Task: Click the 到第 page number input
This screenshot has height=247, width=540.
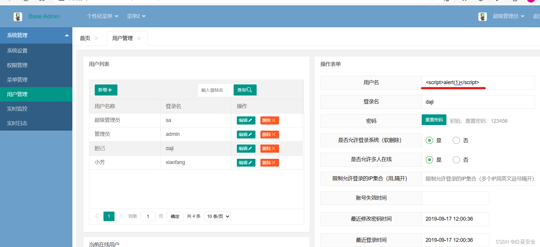Action: click(x=148, y=217)
